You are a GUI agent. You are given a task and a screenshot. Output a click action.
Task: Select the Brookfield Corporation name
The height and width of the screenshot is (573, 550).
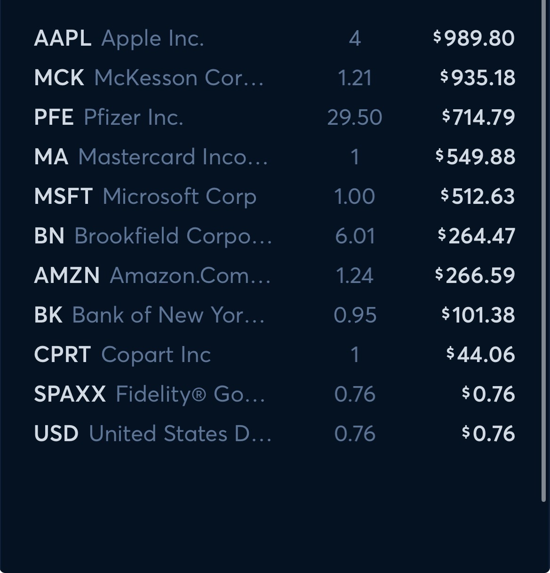tap(173, 236)
